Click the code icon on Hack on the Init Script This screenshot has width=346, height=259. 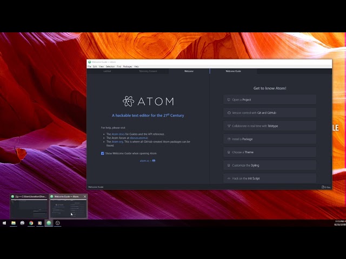(x=229, y=179)
